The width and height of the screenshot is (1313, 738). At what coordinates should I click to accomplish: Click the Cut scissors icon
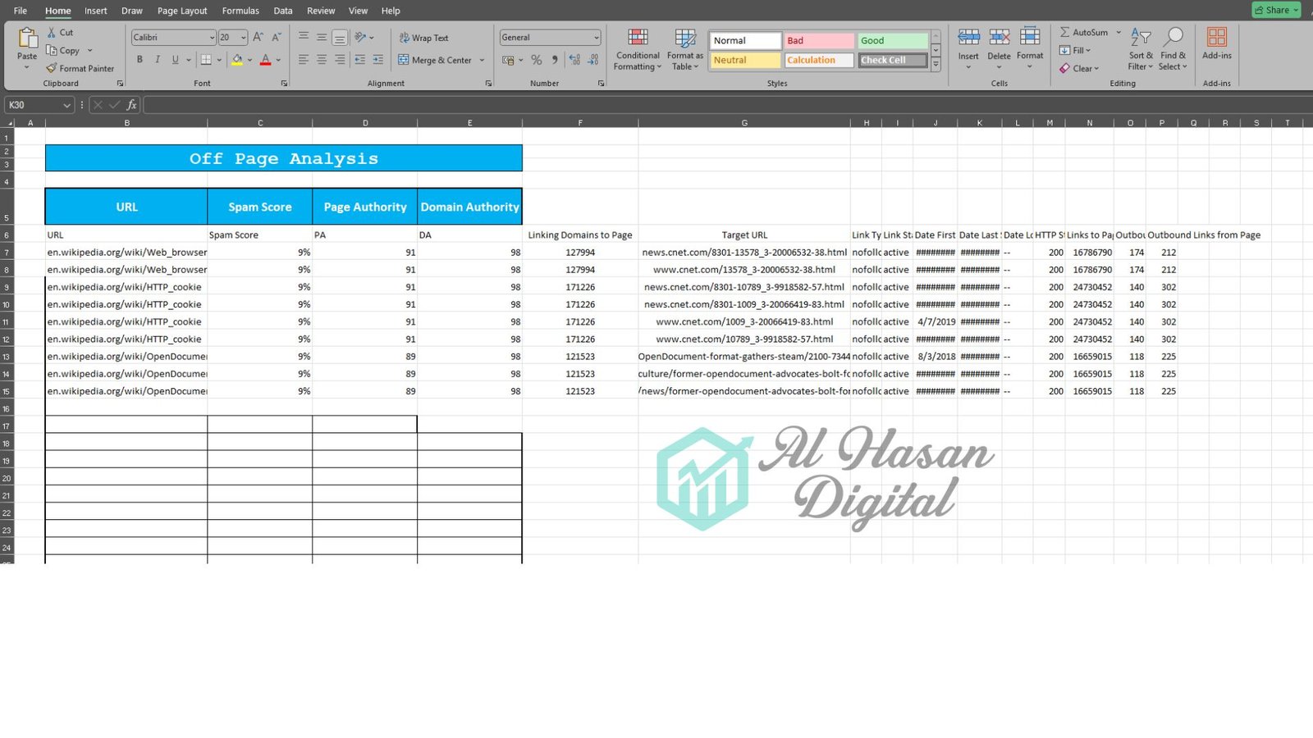(x=52, y=33)
